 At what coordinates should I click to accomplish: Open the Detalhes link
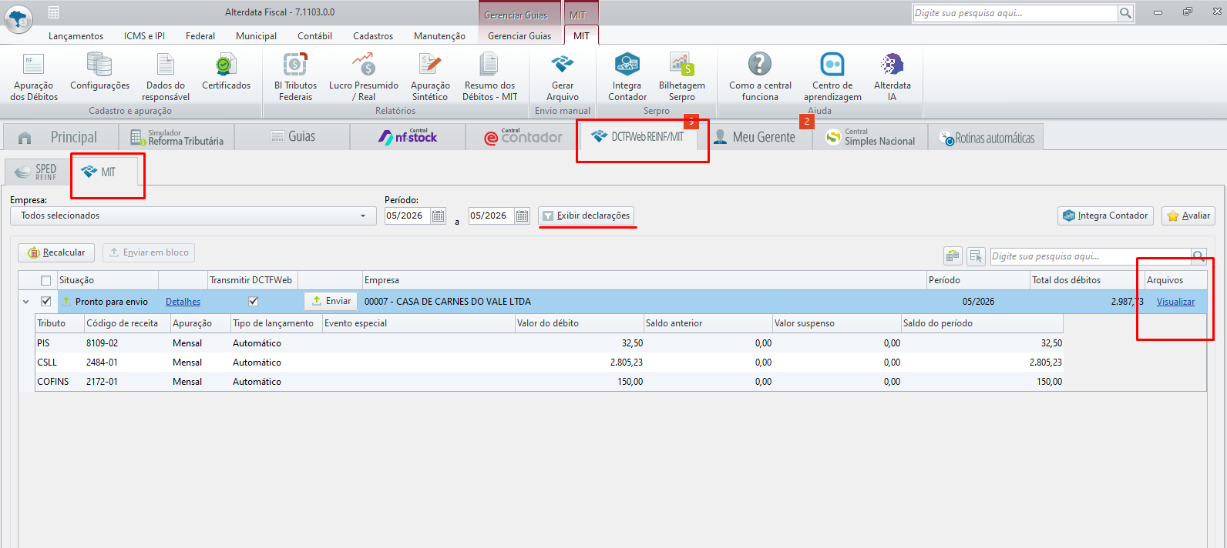tap(183, 302)
